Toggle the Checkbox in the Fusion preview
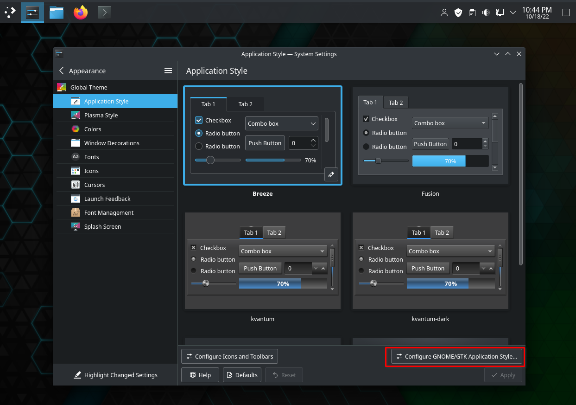 (x=366, y=119)
